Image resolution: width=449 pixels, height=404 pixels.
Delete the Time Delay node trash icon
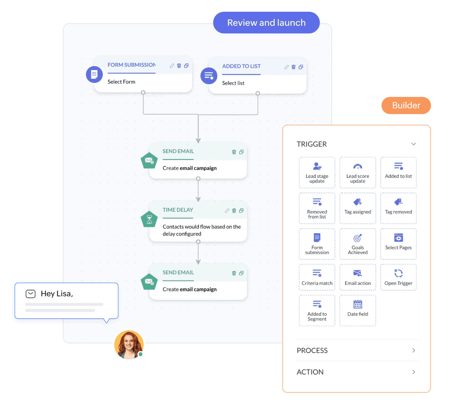(x=234, y=211)
